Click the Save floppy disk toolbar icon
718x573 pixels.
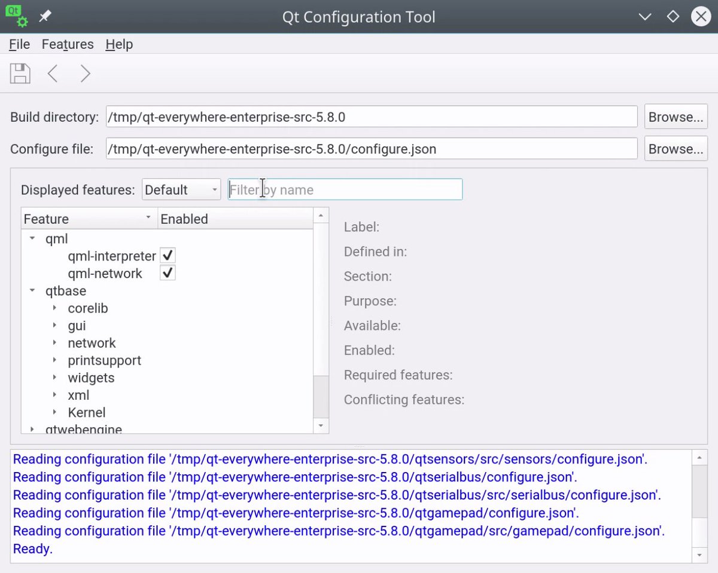click(x=20, y=73)
